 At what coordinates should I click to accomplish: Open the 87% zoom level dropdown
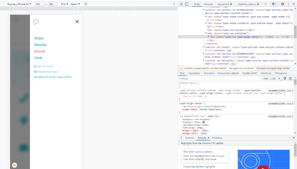pyautogui.click(x=64, y=4)
